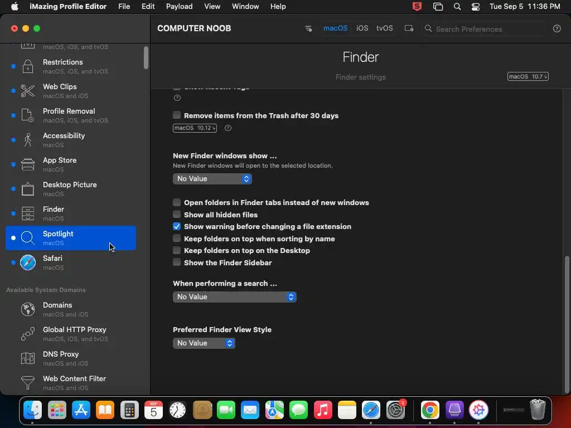Open the Desktop Picture icon
Image resolution: width=571 pixels, height=428 pixels.
point(28,189)
